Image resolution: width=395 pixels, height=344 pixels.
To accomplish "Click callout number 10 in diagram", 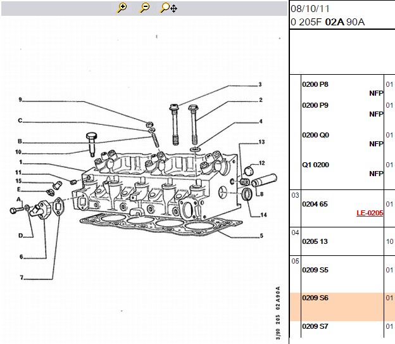I will (18, 152).
